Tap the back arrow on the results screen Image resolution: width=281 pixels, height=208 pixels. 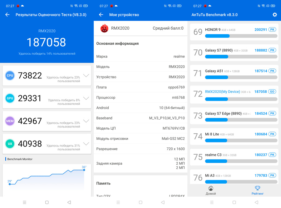point(7,15)
